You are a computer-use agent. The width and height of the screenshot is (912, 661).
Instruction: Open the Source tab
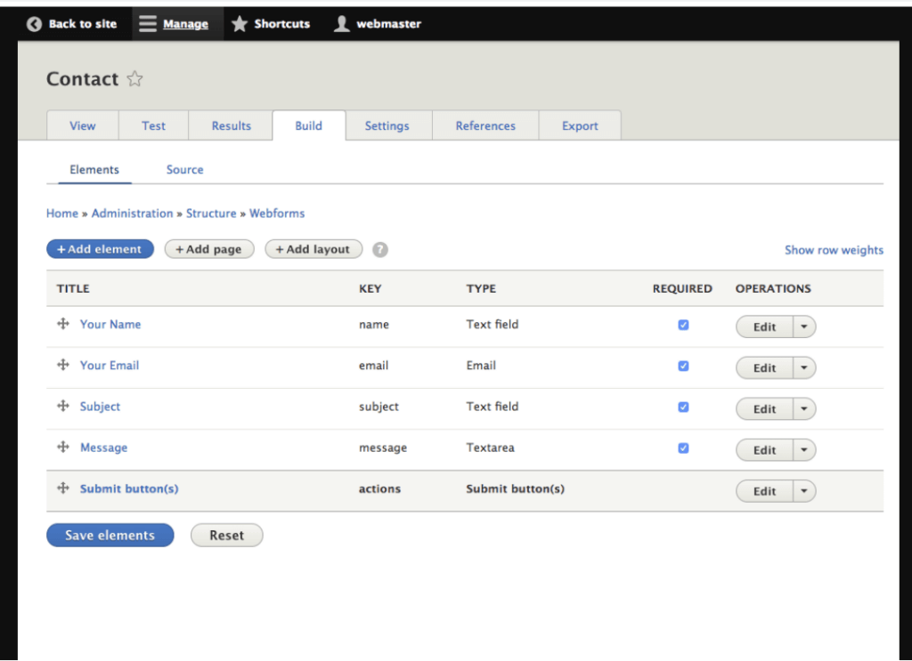pyautogui.click(x=184, y=169)
